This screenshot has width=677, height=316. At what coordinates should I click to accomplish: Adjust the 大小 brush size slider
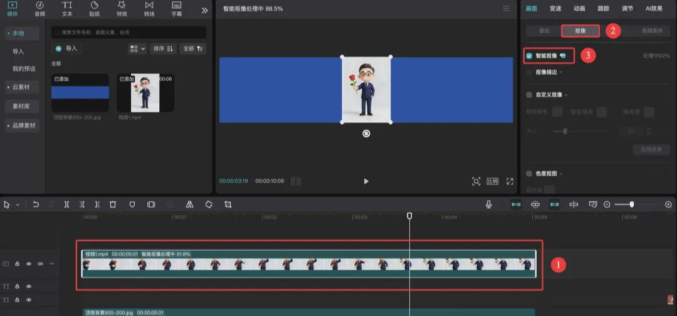click(565, 131)
